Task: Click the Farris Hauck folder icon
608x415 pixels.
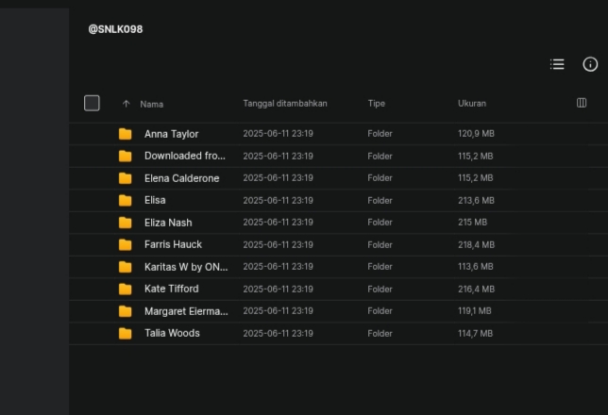Action: tap(125, 244)
